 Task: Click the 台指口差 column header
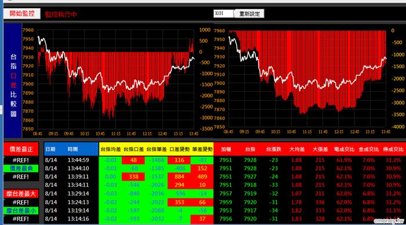tap(133, 149)
